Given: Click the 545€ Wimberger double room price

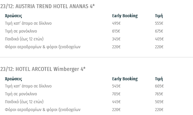Looking at the screenshot, I should click(x=116, y=86).
